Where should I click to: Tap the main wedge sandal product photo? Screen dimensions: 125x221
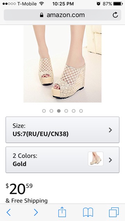coord(62,64)
